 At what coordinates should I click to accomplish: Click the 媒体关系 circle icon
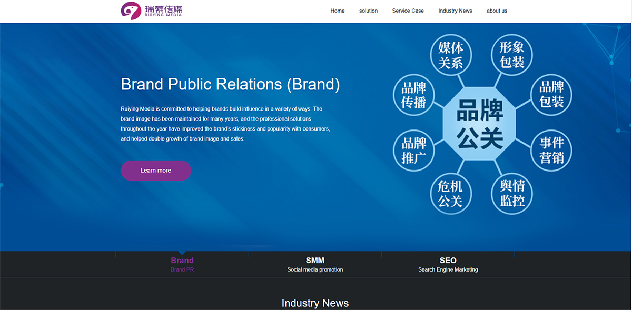tap(450, 55)
